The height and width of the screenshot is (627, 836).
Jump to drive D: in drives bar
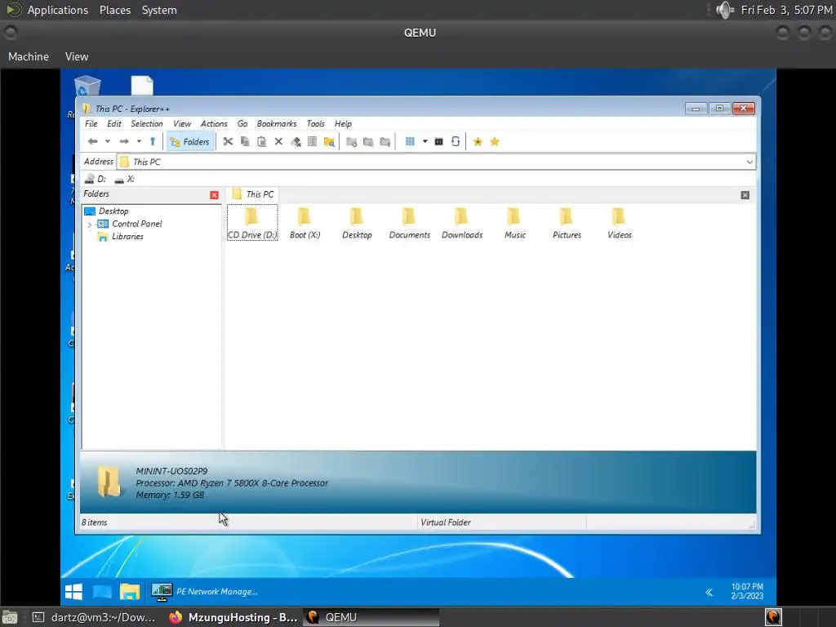tap(96, 179)
